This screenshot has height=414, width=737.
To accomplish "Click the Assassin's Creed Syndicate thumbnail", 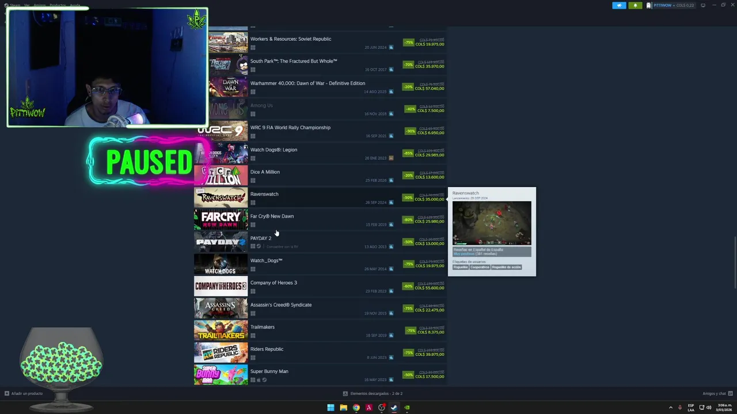I will click(x=221, y=308).
